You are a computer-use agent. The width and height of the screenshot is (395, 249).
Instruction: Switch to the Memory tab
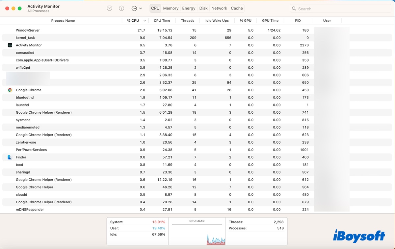[x=171, y=9]
